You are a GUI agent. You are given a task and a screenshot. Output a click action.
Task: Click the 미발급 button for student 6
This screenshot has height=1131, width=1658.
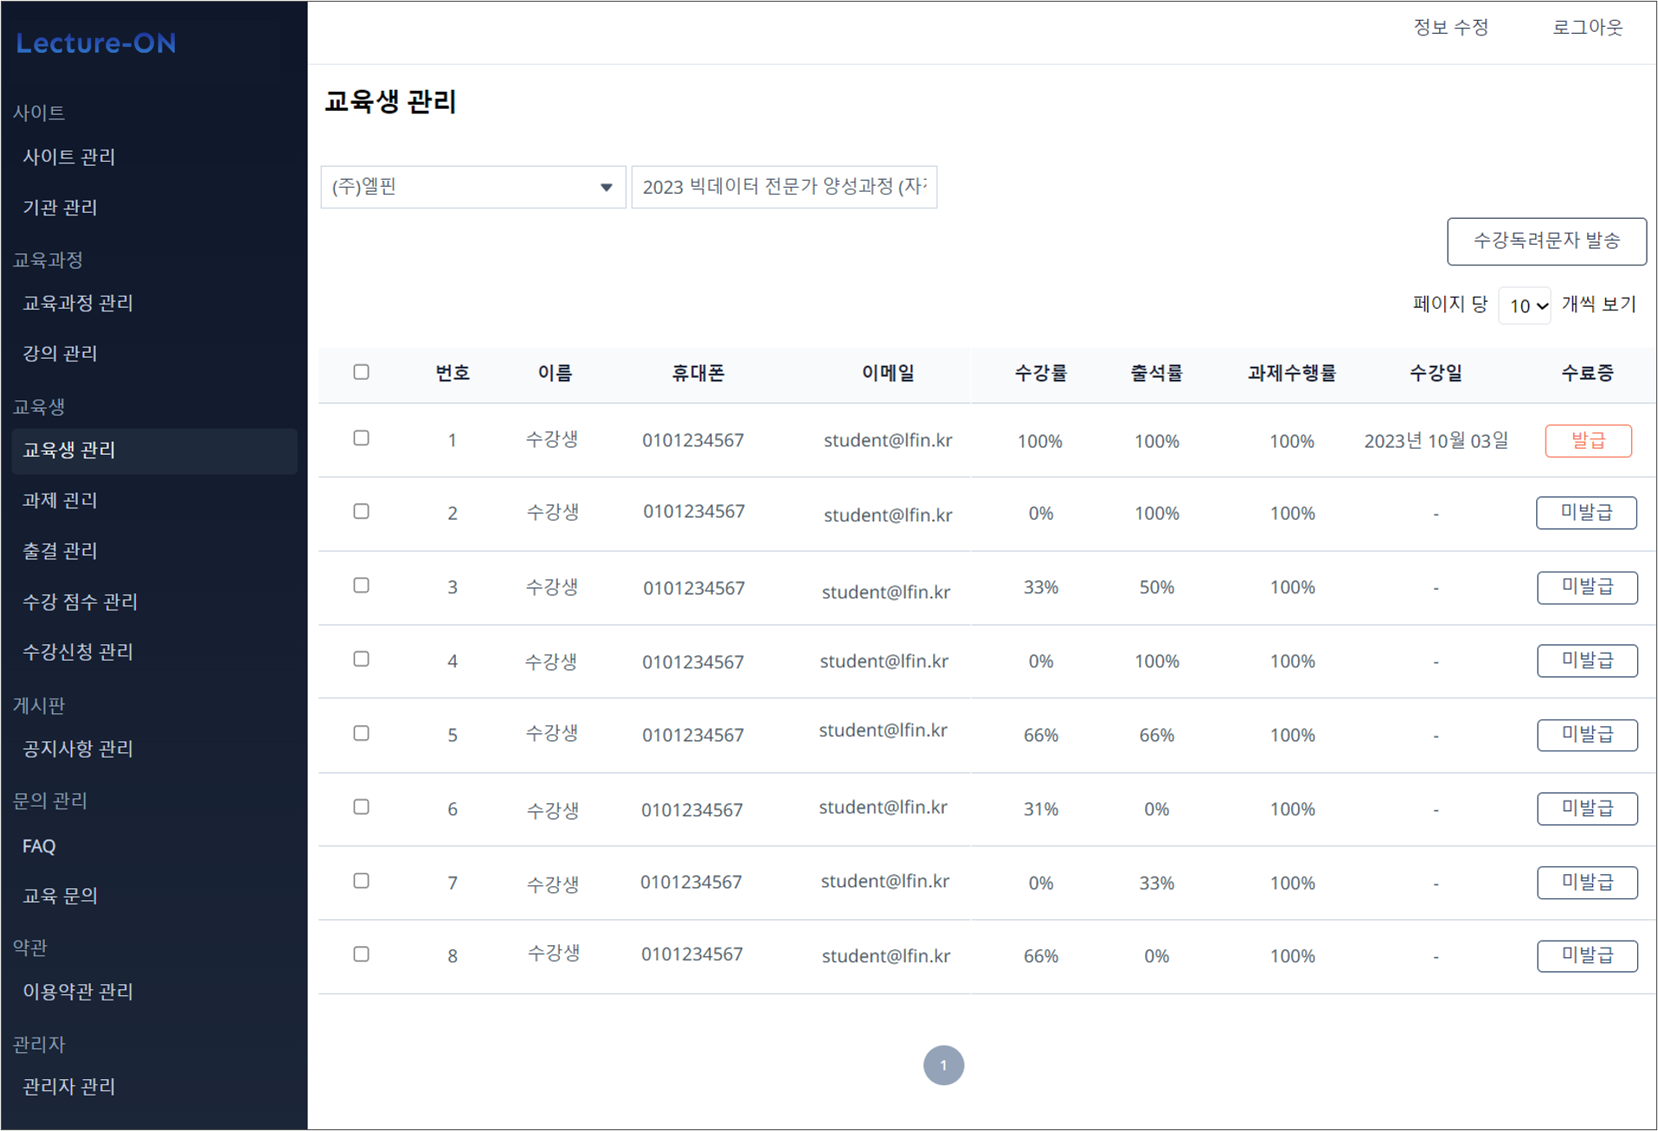[1587, 808]
